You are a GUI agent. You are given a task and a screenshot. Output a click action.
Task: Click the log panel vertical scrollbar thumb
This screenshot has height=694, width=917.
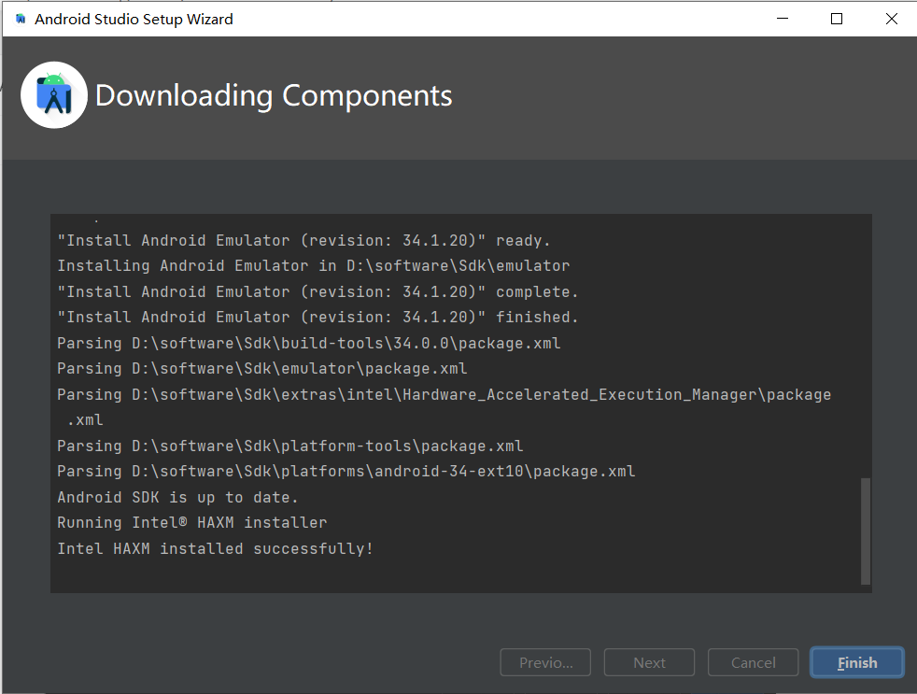pyautogui.click(x=866, y=531)
